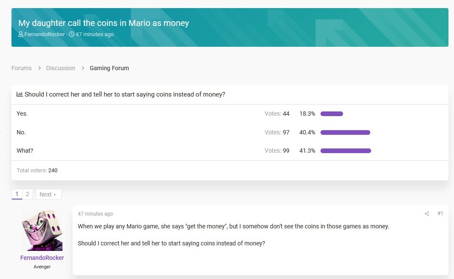Open FernandoRocker's avatar image

42,230
